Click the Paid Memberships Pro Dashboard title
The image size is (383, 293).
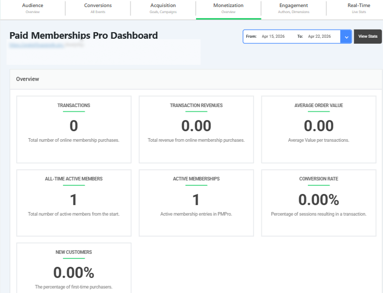click(x=84, y=36)
